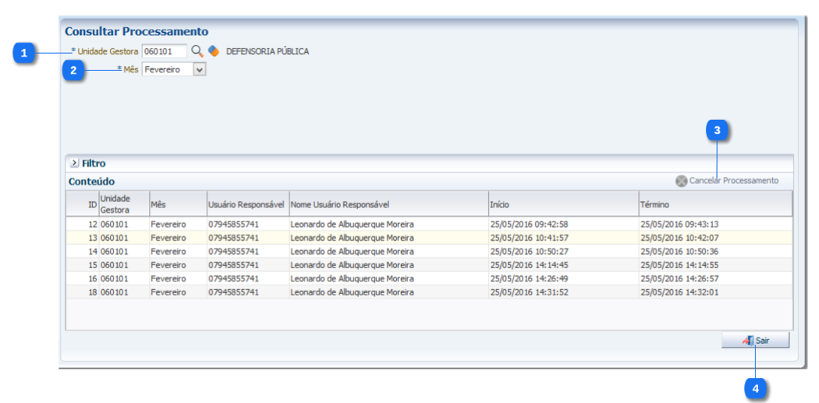
Task: Click the eraser clear icon beside Unidade Gestora
Action: pos(213,51)
